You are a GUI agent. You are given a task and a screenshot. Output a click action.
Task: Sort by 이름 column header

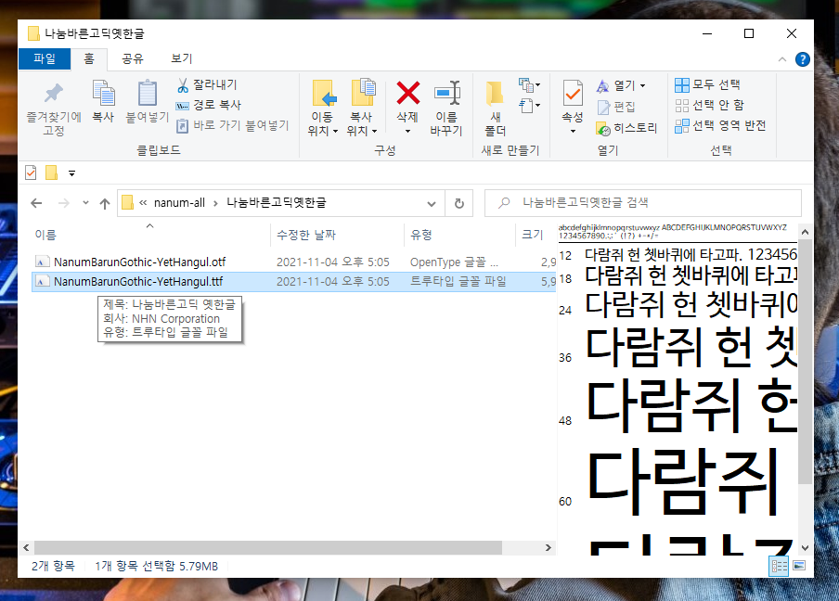pyautogui.click(x=150, y=235)
